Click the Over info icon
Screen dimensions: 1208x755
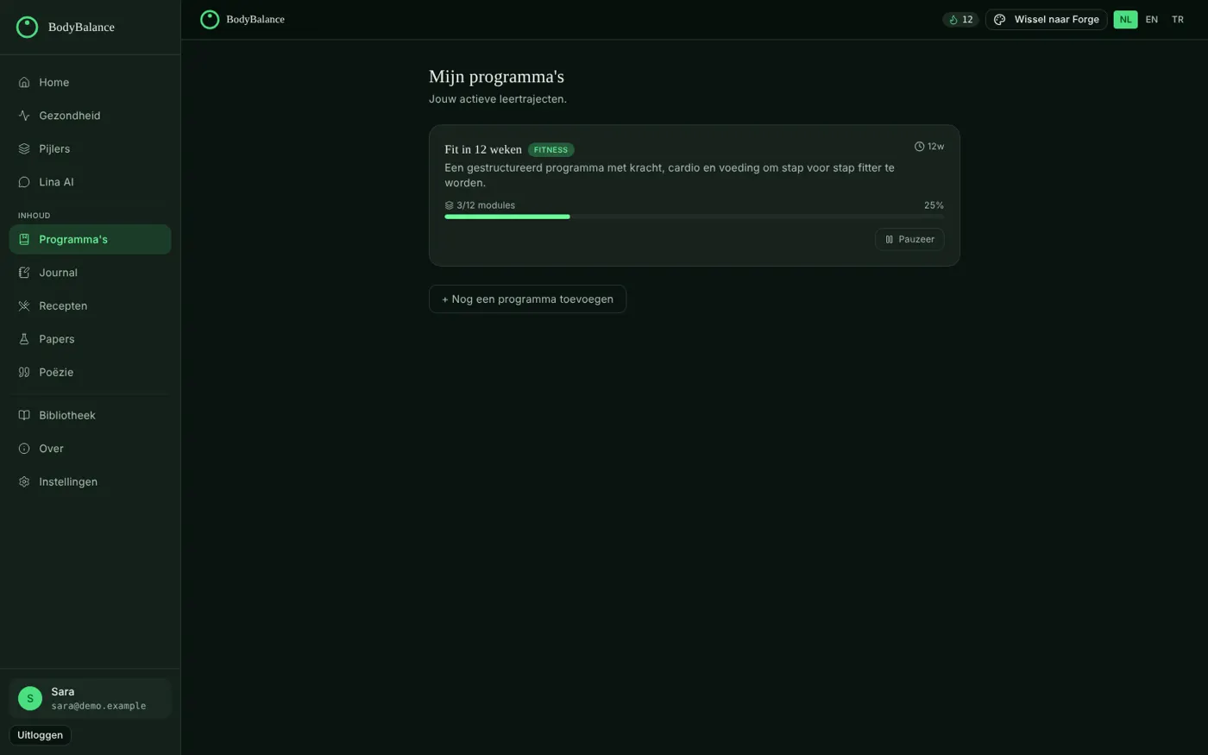(x=24, y=449)
